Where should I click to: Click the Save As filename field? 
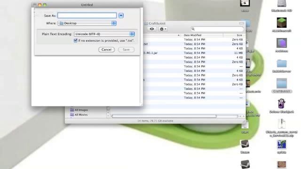click(87, 15)
